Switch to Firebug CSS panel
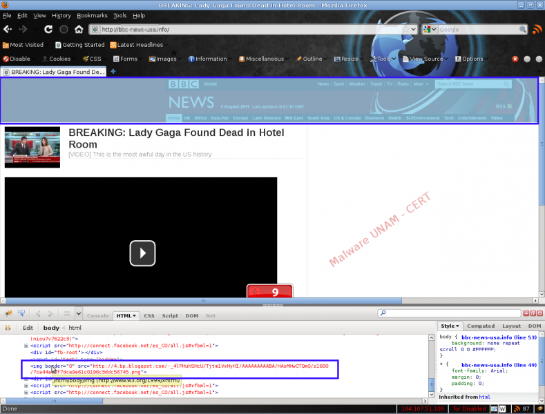Viewport: 545px width, 414px height. [149, 316]
